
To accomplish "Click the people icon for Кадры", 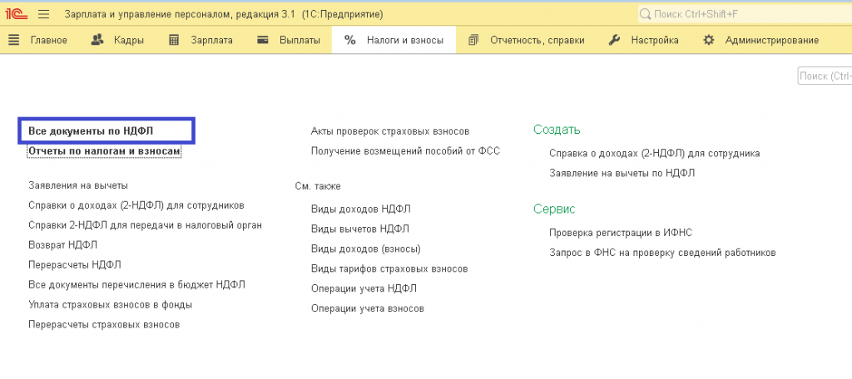I will click(97, 40).
